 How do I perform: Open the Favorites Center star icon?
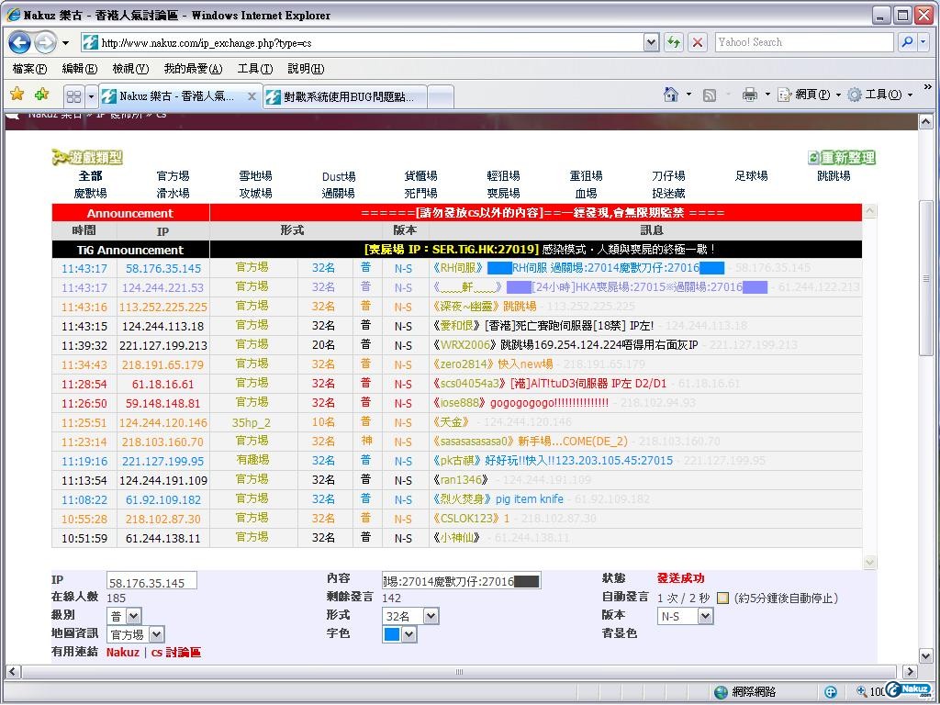(17, 95)
